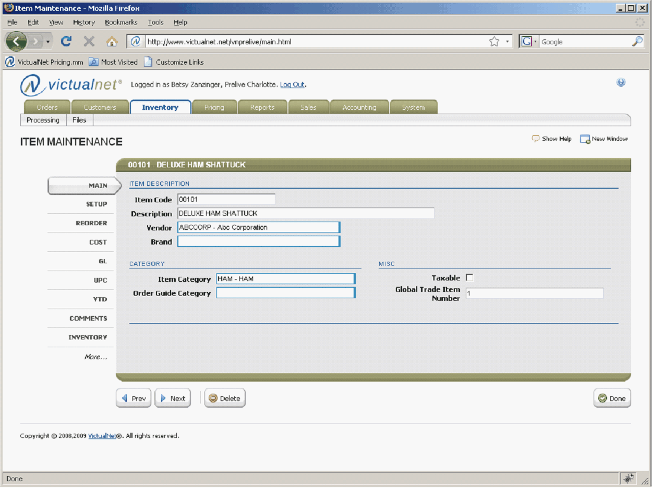Open the browser Help menu
652x488 pixels.
pos(180,22)
